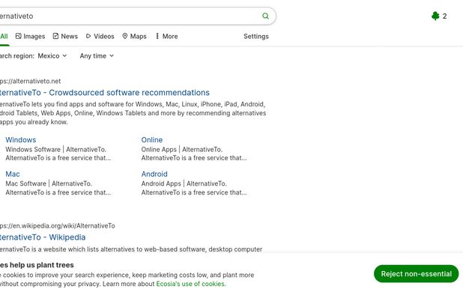The width and height of the screenshot is (463, 295).
Task: Open the Android sitelink
Action: point(154,174)
